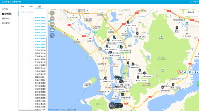The image size is (199, 111).
Task: Click the Sogou input method S icon
Action: (179, 72)
